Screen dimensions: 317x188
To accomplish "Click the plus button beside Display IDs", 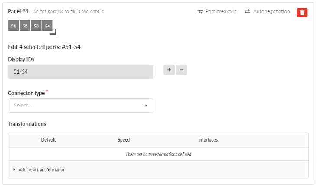I will (x=169, y=70).
